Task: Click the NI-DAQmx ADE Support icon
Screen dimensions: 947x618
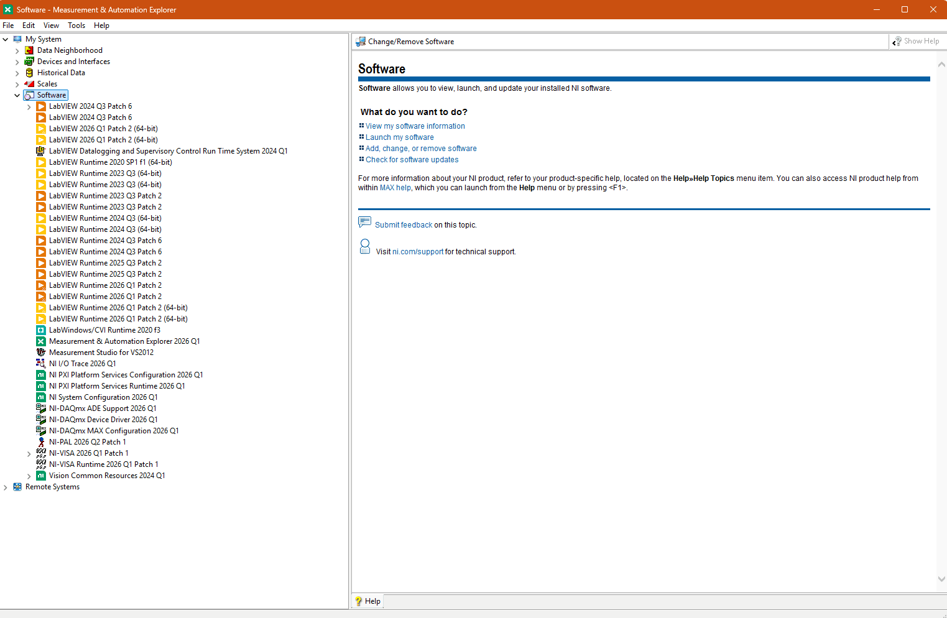Action: point(41,408)
